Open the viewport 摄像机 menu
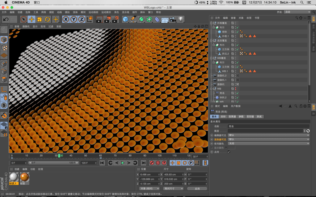Image resolution: width=316 pixels, height=197 pixels. tap(26, 27)
